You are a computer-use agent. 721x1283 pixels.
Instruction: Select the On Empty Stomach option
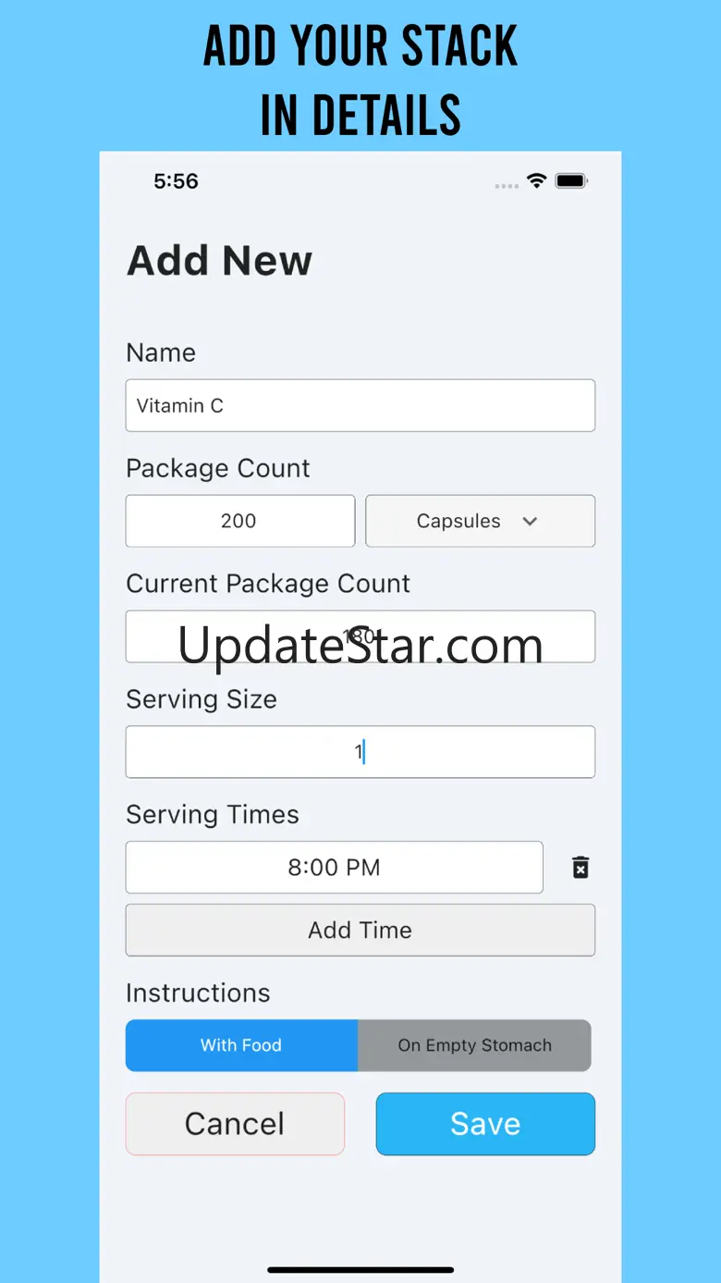(x=474, y=1045)
